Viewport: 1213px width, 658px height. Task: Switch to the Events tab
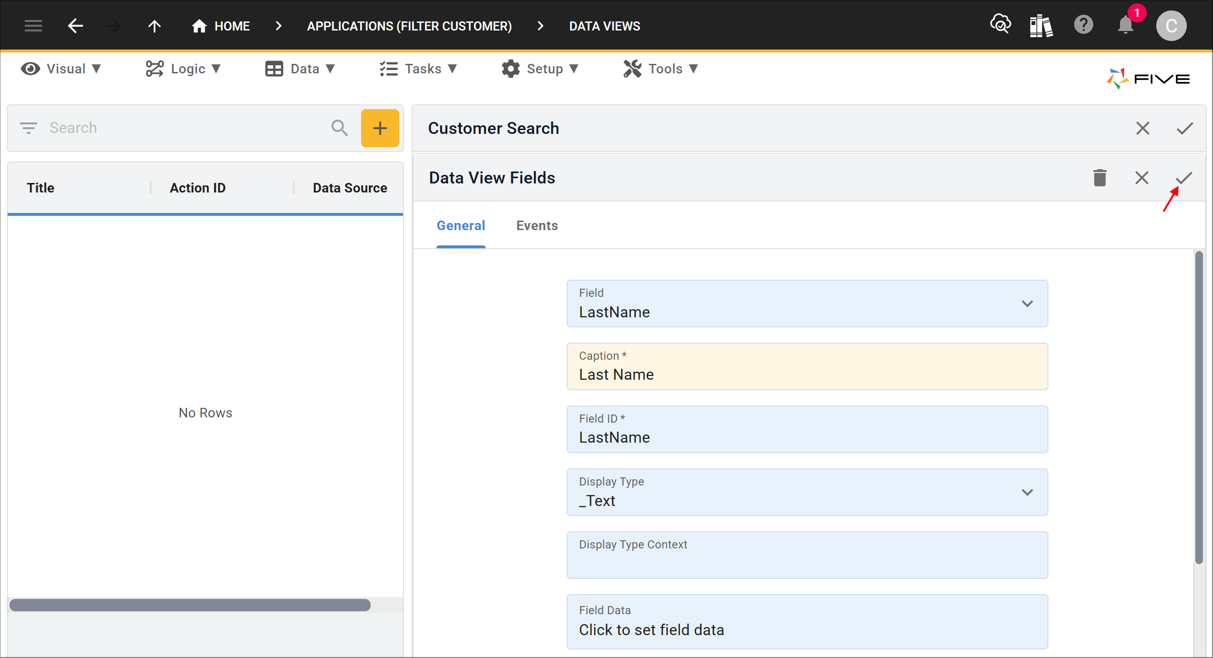point(537,225)
